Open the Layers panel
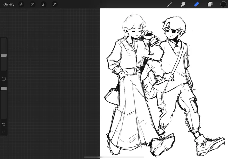Screen dimensions: 228x159 pyautogui.click(x=210, y=4)
